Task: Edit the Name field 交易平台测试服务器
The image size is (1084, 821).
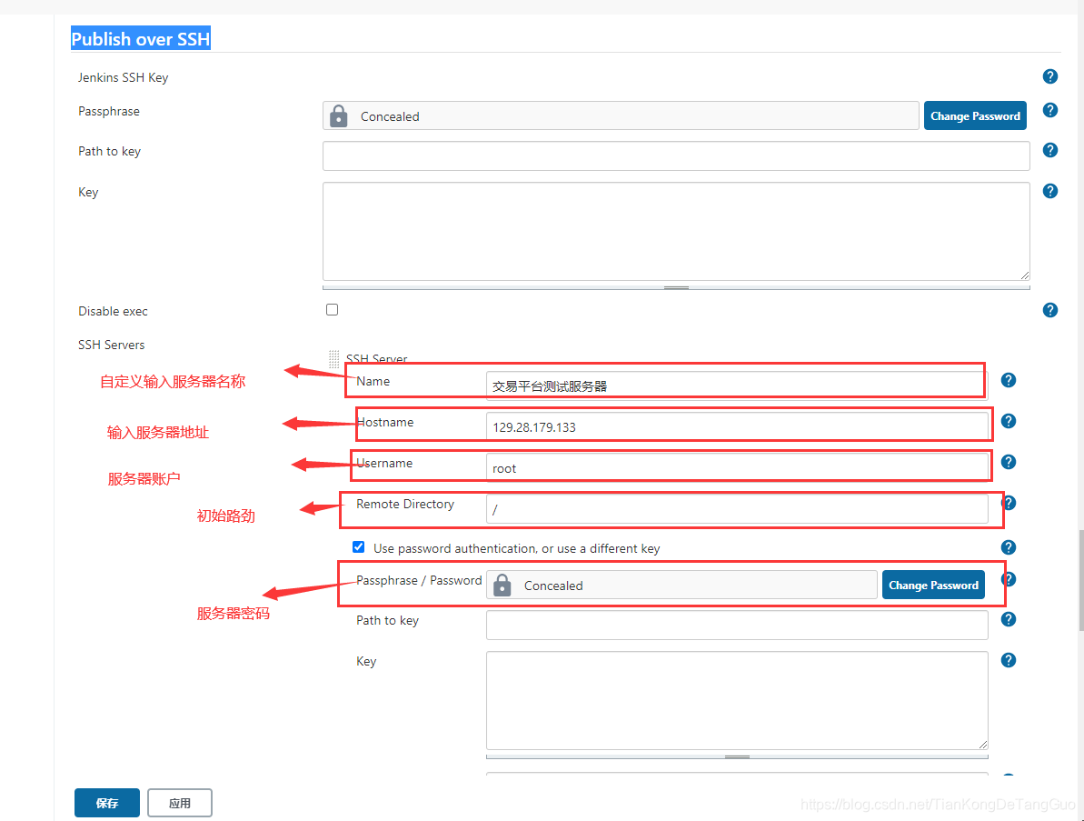Action: point(737,385)
